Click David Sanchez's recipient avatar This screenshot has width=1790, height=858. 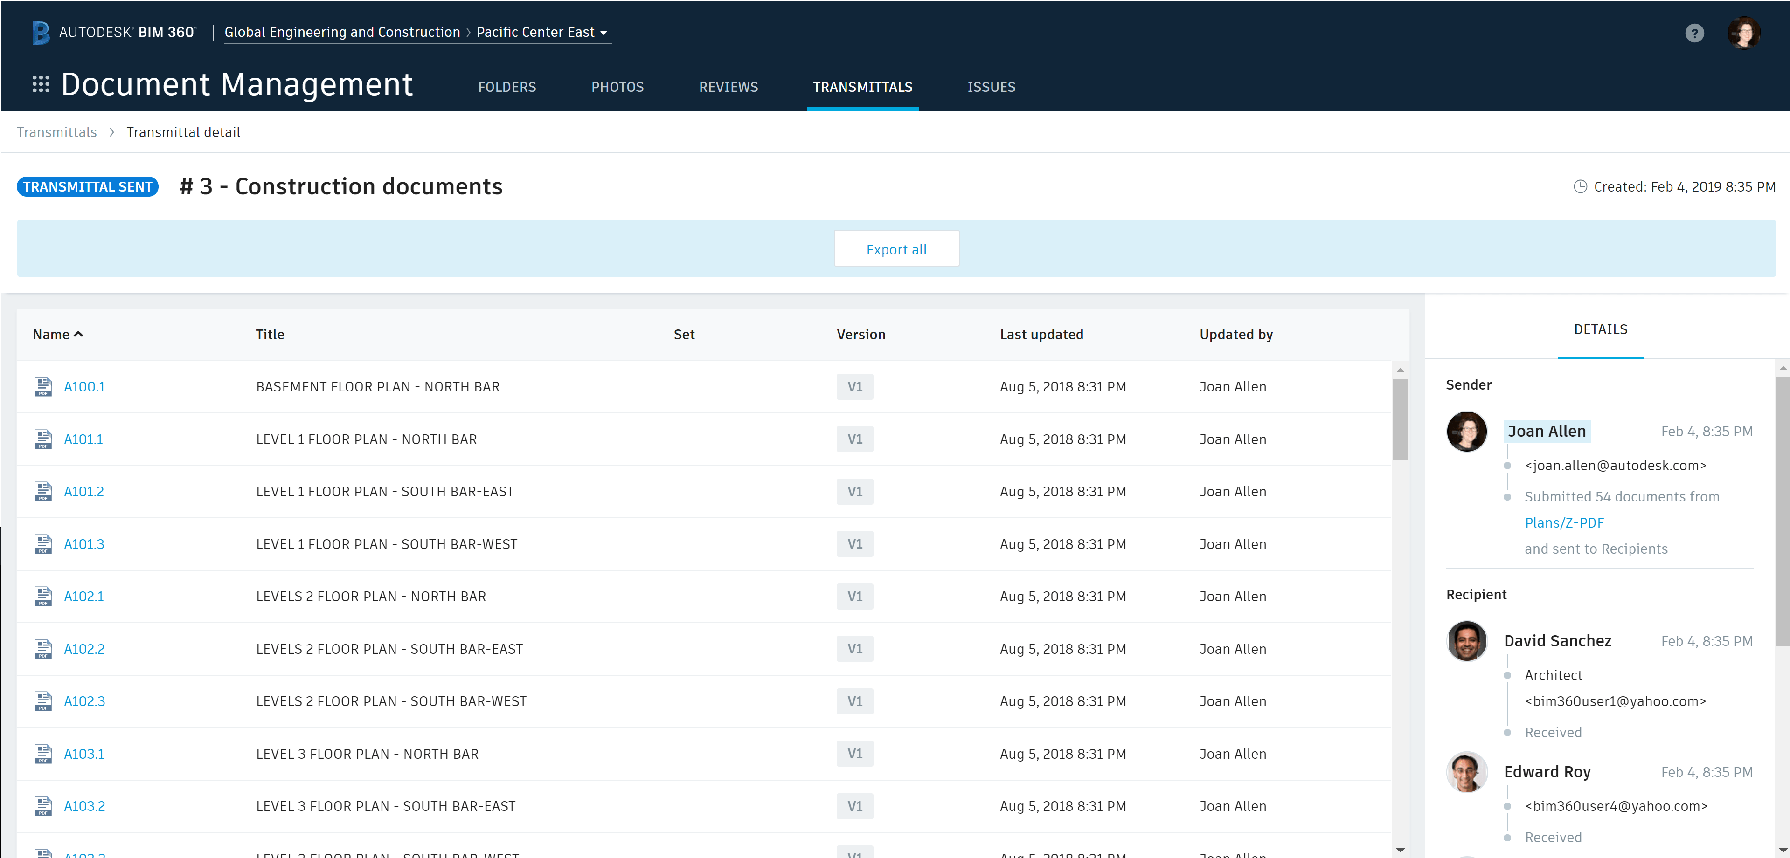1466,641
